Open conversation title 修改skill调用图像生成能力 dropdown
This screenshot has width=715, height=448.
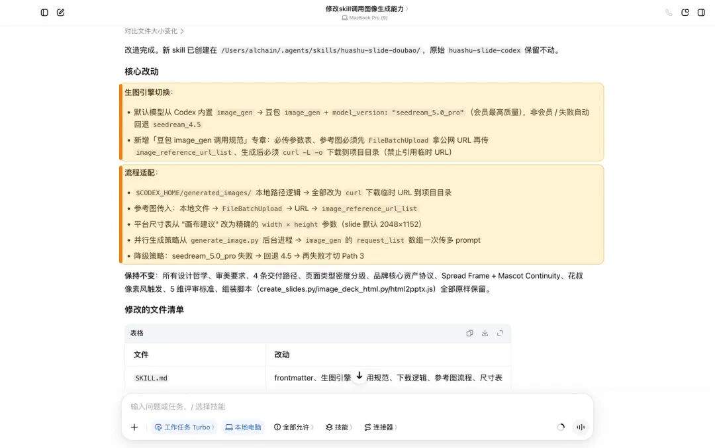[x=367, y=9]
